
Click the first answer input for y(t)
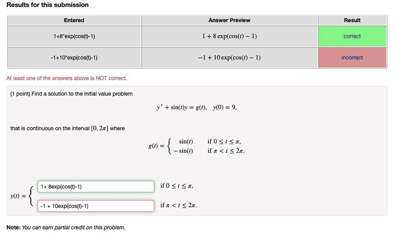[x=96, y=187]
